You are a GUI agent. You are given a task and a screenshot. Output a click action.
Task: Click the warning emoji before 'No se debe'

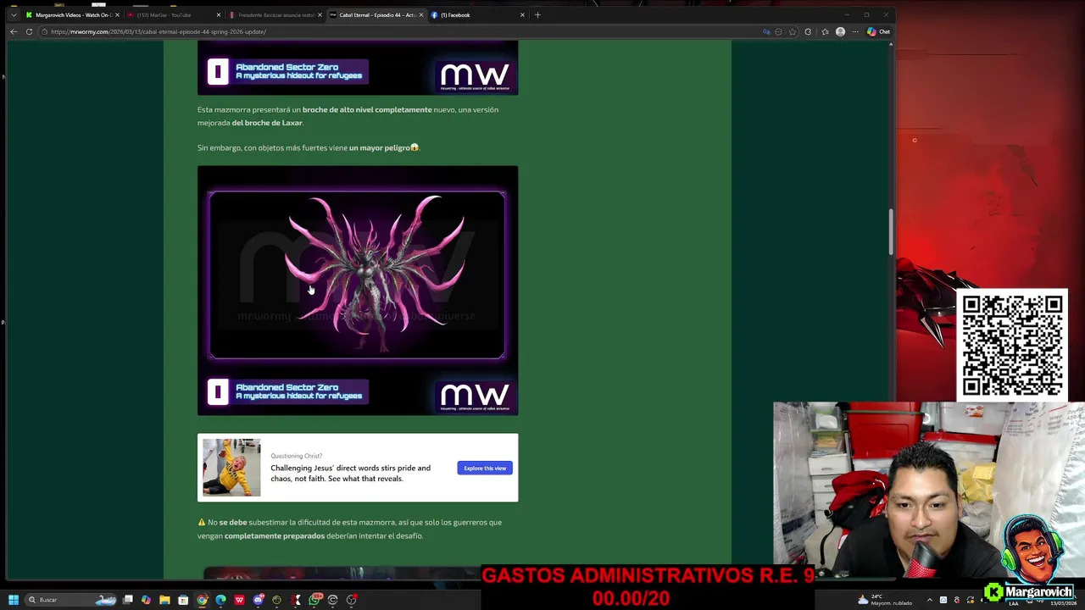202,522
